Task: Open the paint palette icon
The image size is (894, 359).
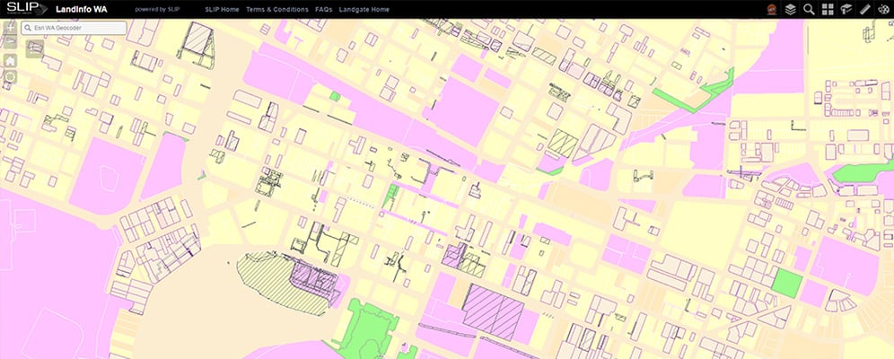Action: 883,9
